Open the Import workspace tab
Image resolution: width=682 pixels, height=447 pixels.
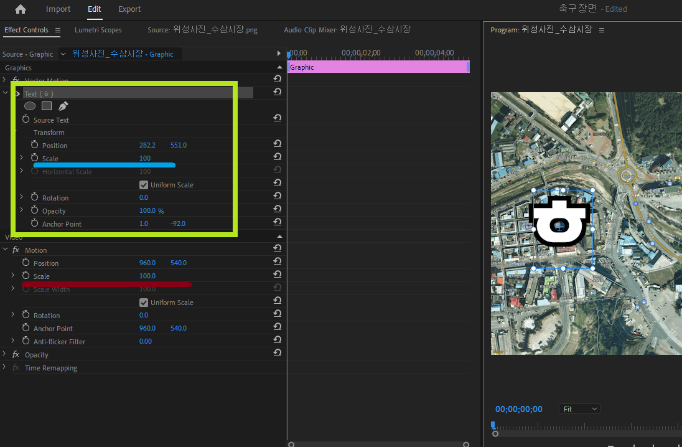point(58,9)
